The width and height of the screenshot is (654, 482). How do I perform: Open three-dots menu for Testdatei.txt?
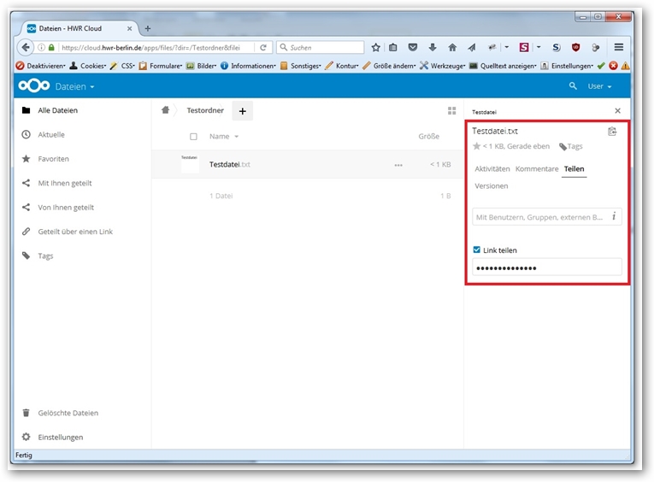398,165
